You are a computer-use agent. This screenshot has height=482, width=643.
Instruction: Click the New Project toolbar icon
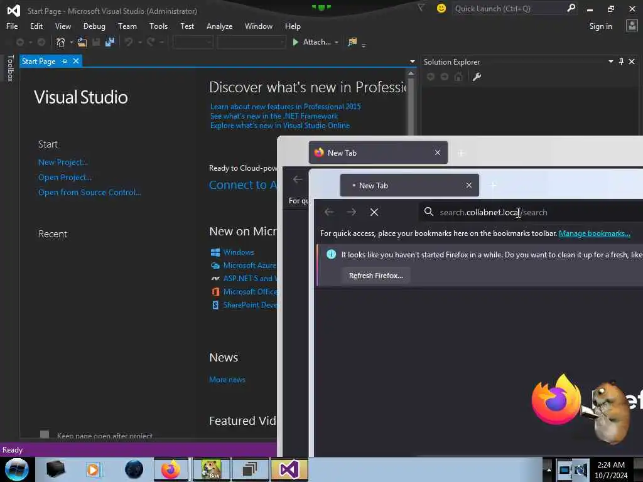coord(61,42)
